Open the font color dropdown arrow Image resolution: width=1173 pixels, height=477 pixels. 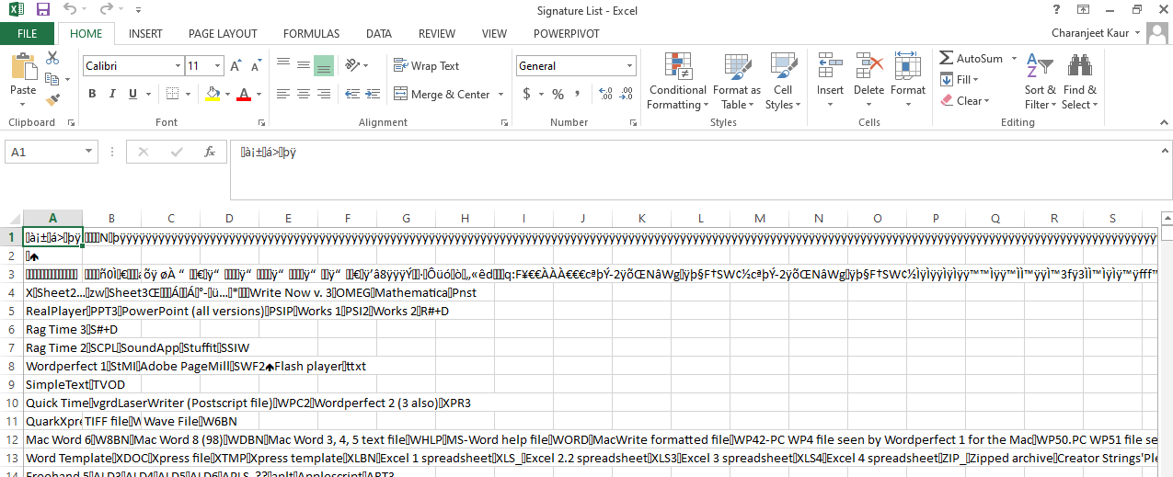click(x=258, y=94)
